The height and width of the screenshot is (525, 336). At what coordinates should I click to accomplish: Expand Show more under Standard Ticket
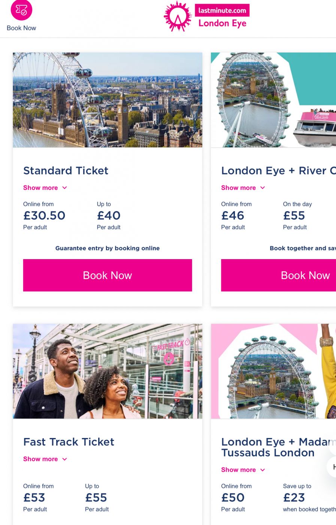(40, 188)
